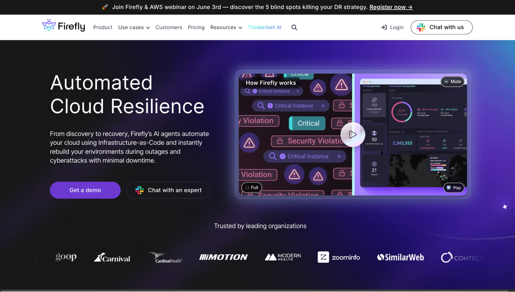Viewport: 515px width, 292px height.
Task: Click the goop logo
Action: (66, 257)
